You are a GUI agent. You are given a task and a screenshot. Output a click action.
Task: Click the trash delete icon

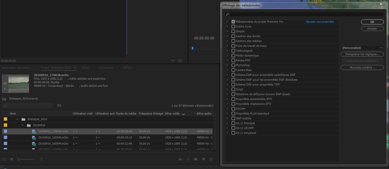tap(211, 159)
